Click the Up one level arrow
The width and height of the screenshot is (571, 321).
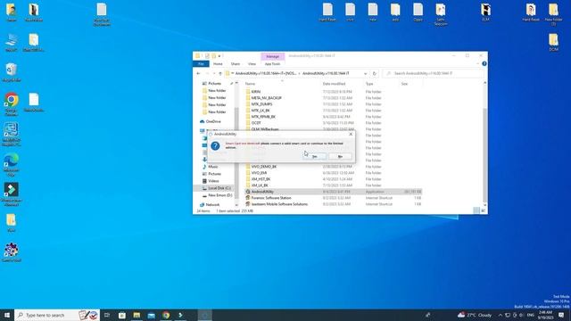pyautogui.click(x=220, y=73)
